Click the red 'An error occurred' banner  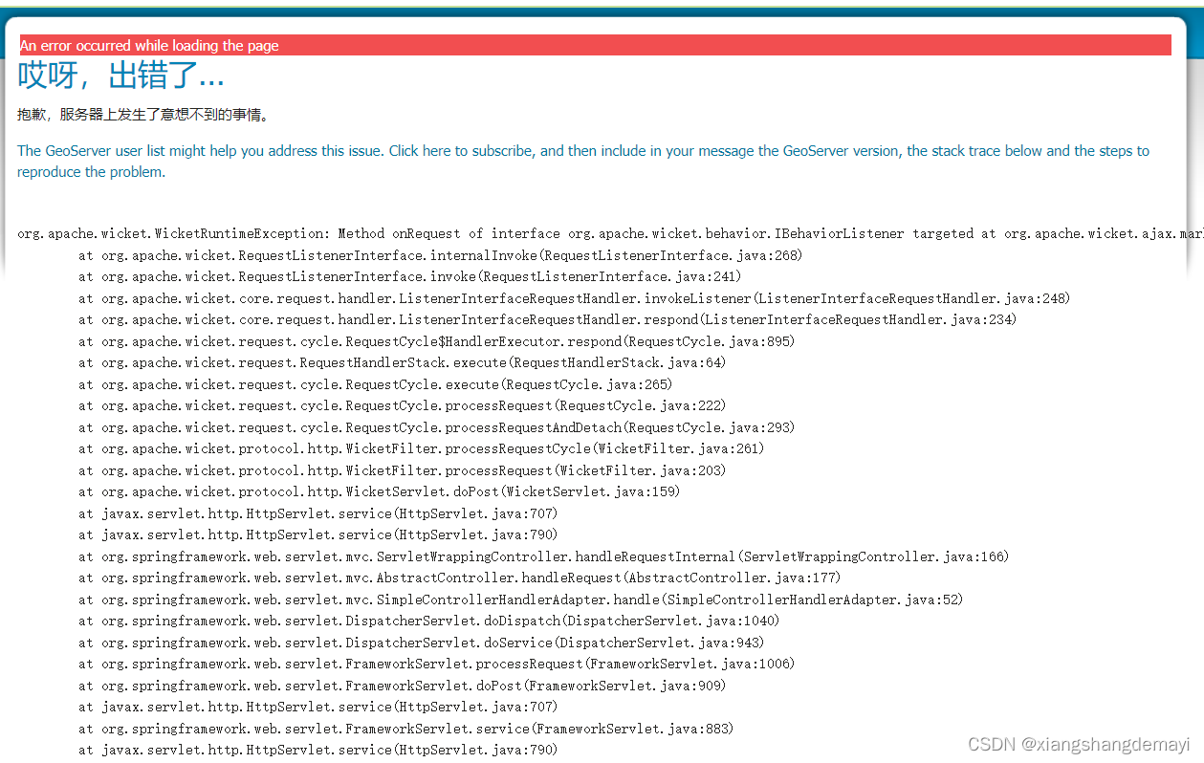click(x=596, y=45)
